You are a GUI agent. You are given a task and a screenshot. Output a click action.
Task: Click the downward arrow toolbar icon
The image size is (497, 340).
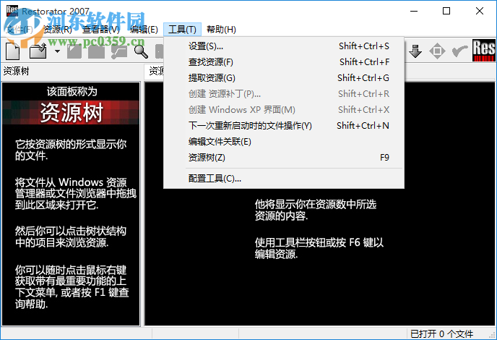pyautogui.click(x=415, y=51)
